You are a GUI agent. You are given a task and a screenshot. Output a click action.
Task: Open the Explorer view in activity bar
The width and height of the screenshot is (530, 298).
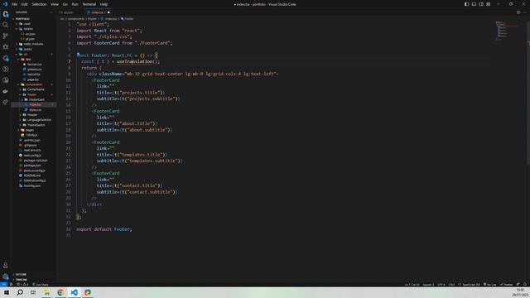[x=6, y=14]
